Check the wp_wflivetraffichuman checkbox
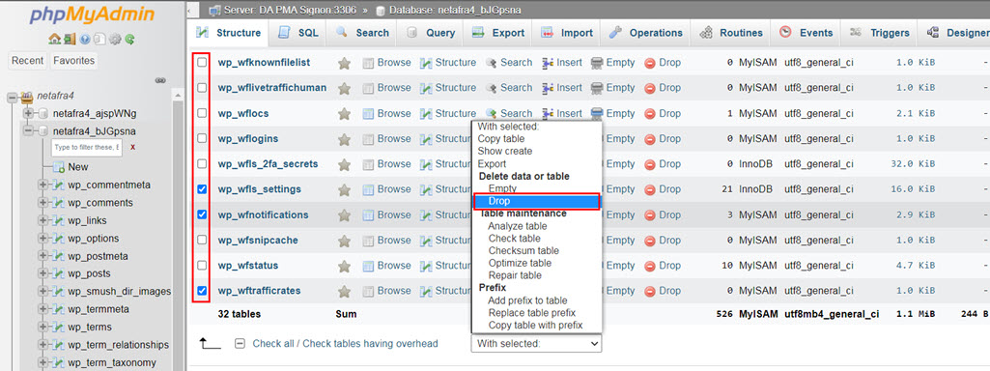 [202, 88]
